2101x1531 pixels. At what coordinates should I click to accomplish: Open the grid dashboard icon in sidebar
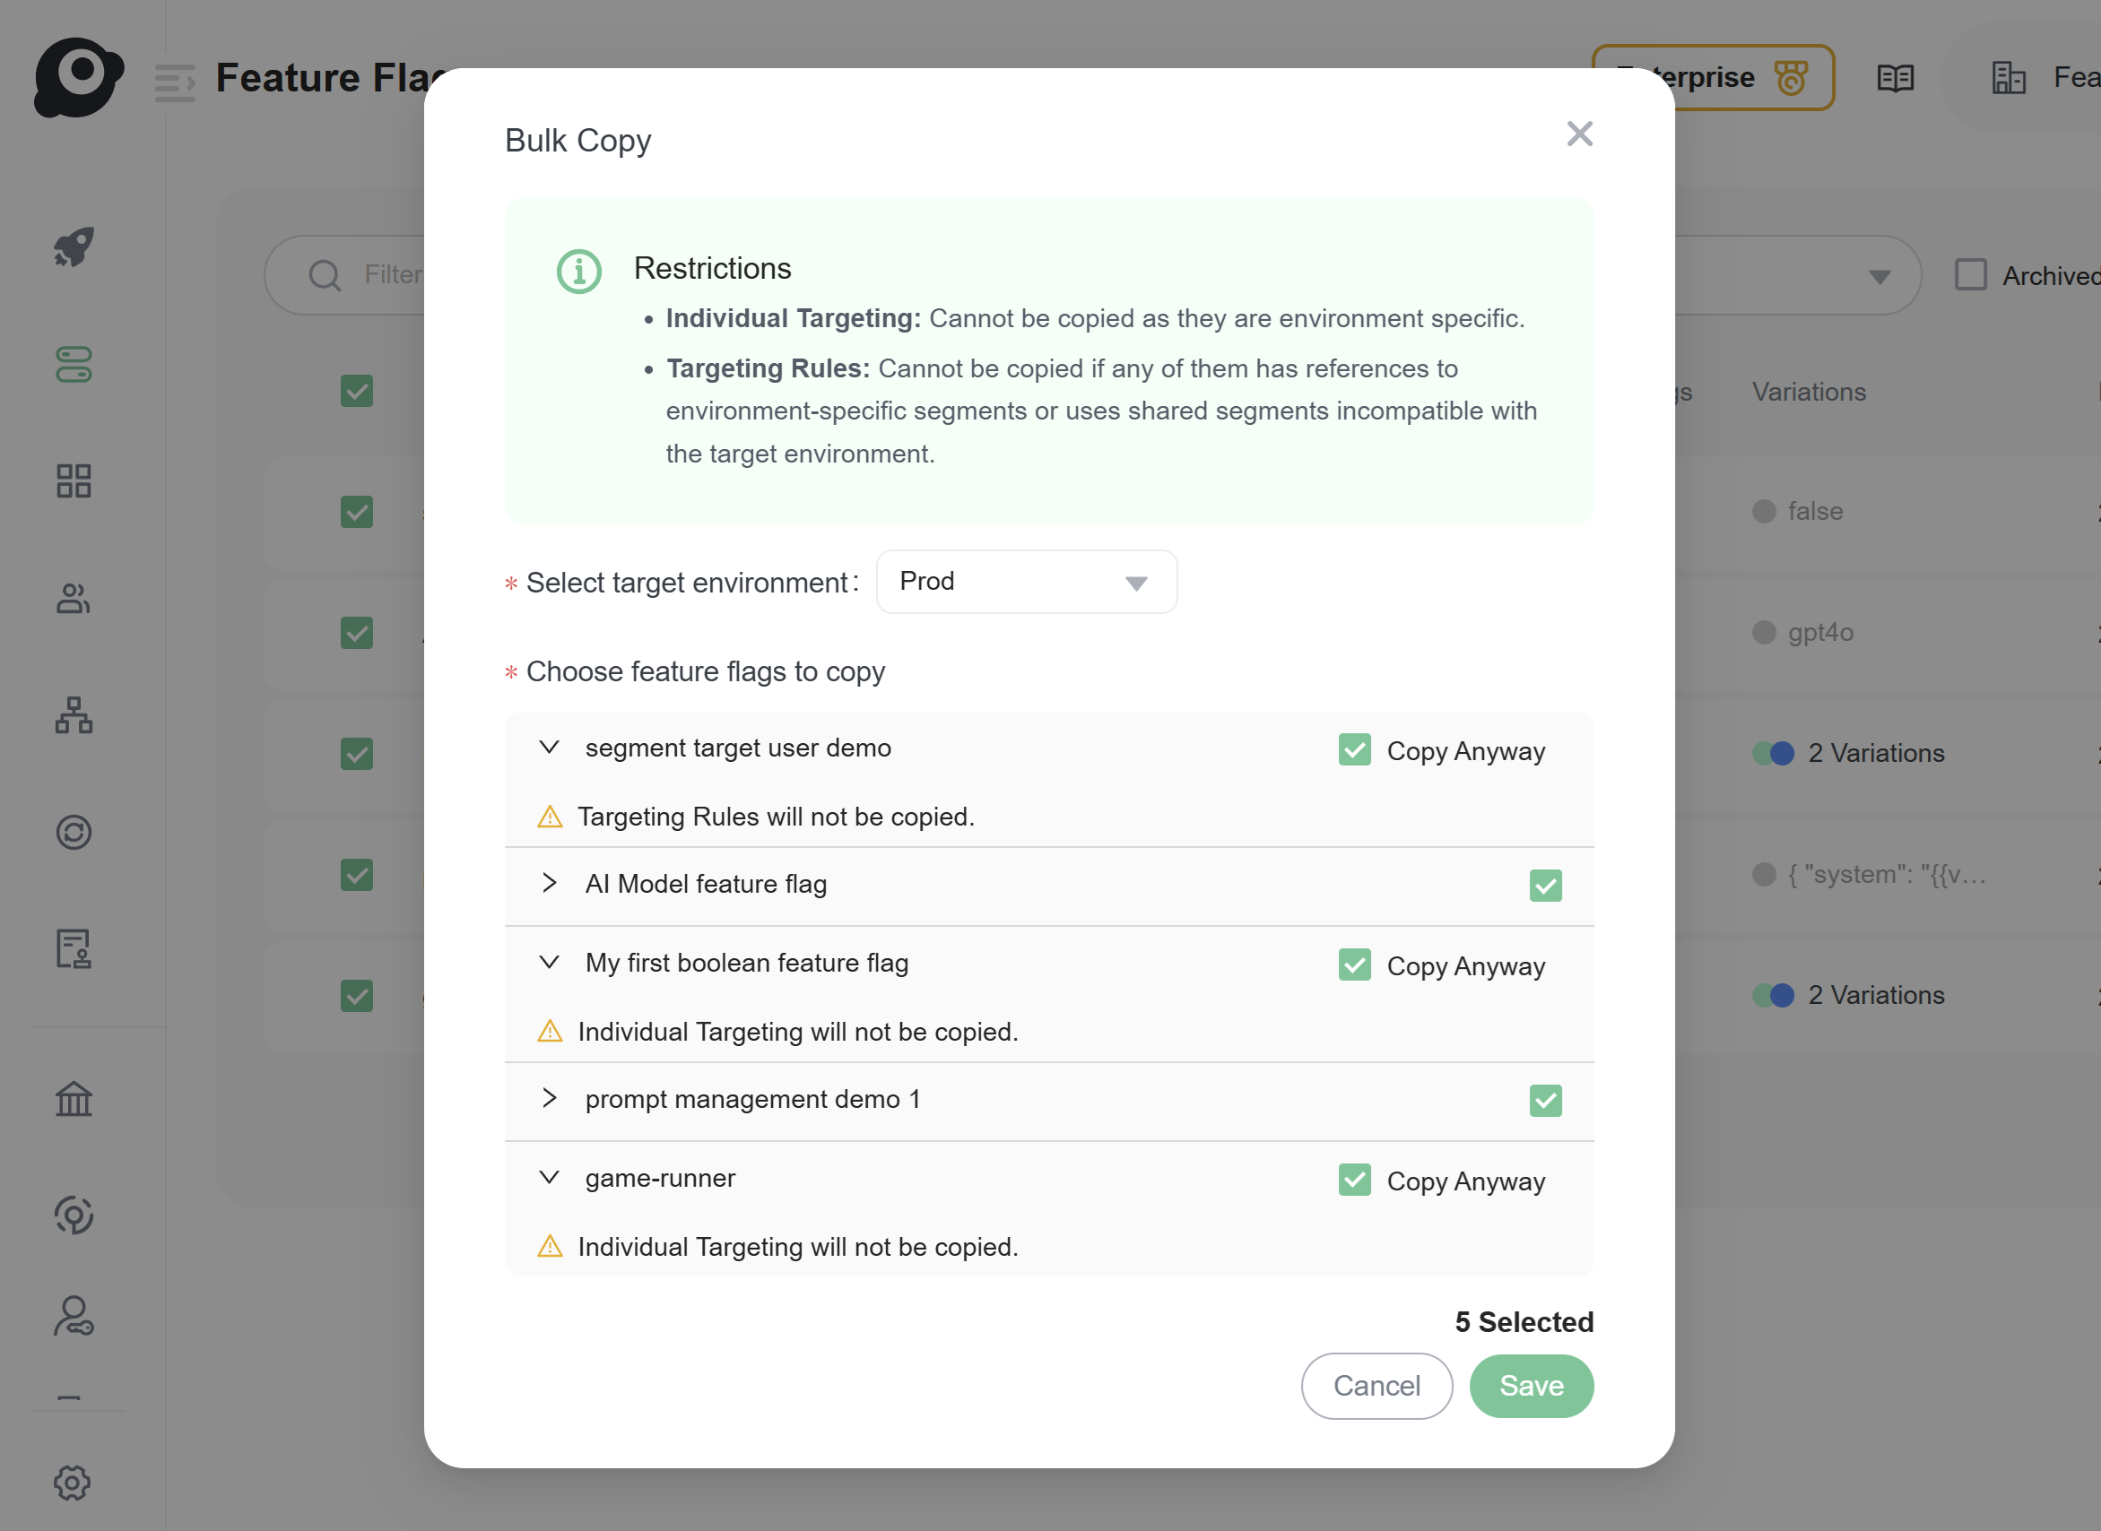[x=74, y=481]
